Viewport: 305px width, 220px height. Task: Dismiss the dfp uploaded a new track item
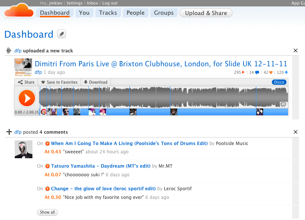click(296, 50)
